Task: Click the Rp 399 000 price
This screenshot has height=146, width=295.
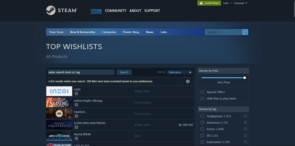Action: [x=186, y=125]
